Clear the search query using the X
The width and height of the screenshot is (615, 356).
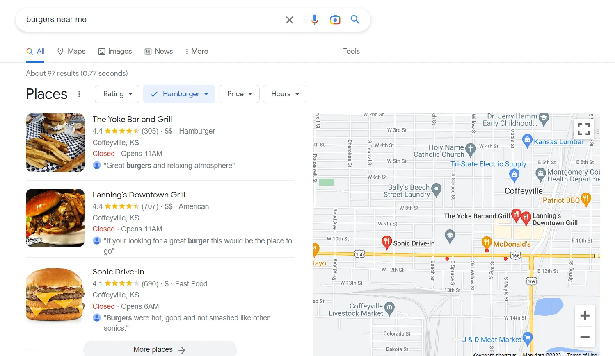(289, 19)
